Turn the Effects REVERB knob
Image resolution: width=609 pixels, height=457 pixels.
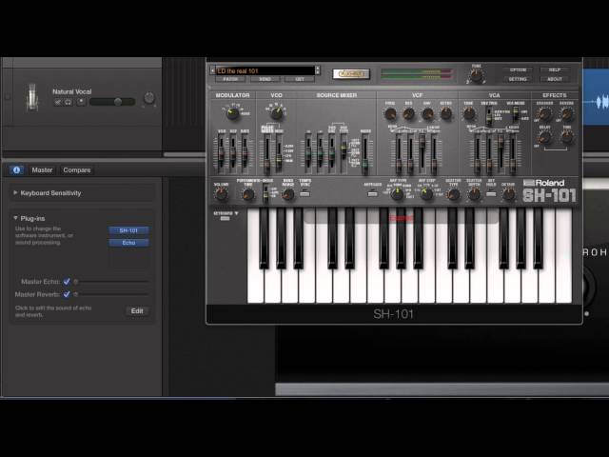point(567,114)
